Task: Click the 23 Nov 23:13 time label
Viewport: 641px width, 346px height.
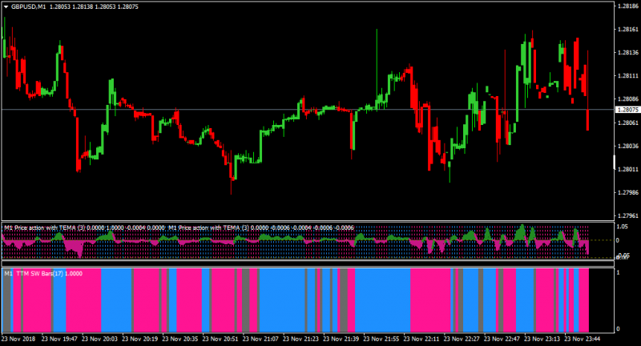Action: tap(542, 339)
